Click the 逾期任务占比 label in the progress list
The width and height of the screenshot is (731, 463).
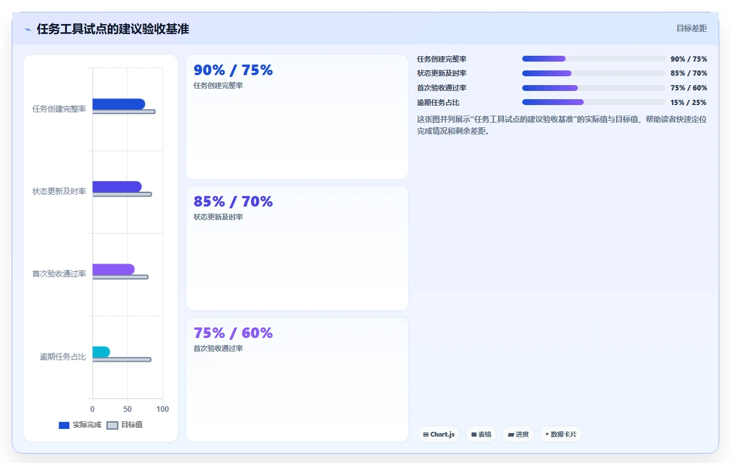[x=438, y=103]
